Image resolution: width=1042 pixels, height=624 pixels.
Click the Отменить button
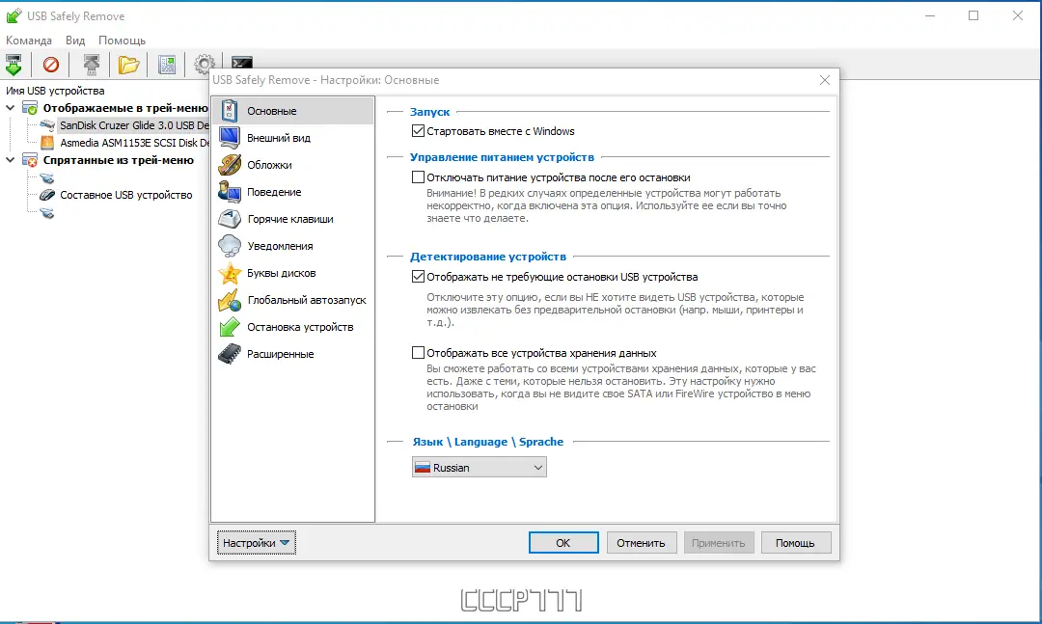click(x=642, y=543)
